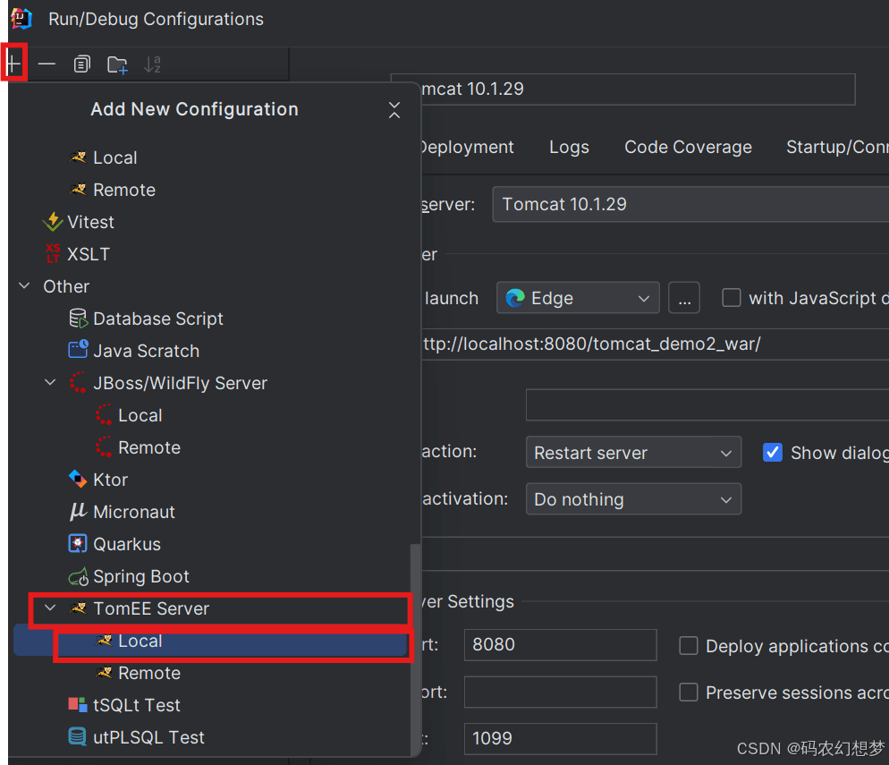Choose Spring Boot configuration type
The width and height of the screenshot is (889, 765).
pyautogui.click(x=140, y=576)
